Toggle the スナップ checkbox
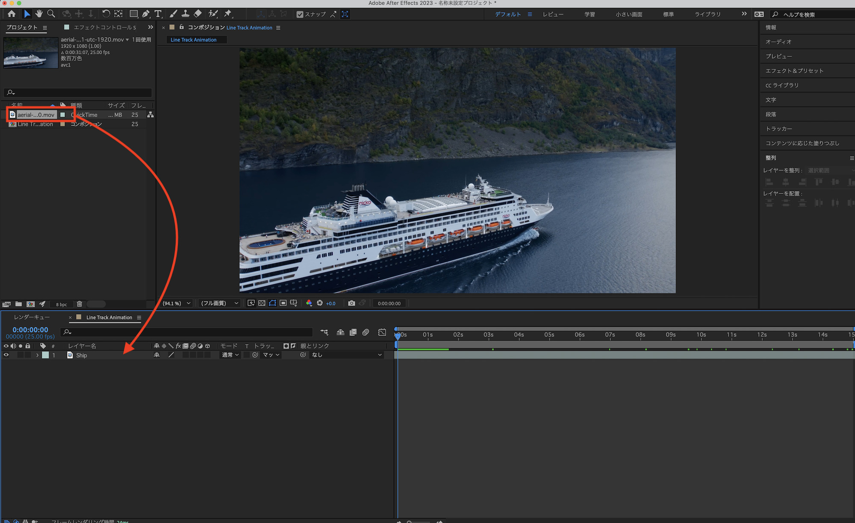Image resolution: width=855 pixels, height=523 pixels. tap(300, 15)
